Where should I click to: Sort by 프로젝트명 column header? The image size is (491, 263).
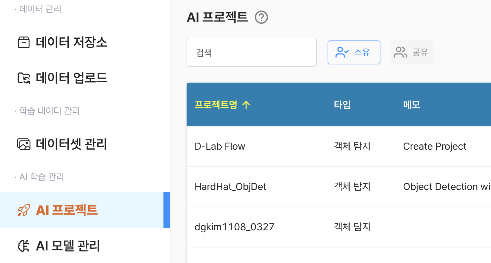pos(216,105)
